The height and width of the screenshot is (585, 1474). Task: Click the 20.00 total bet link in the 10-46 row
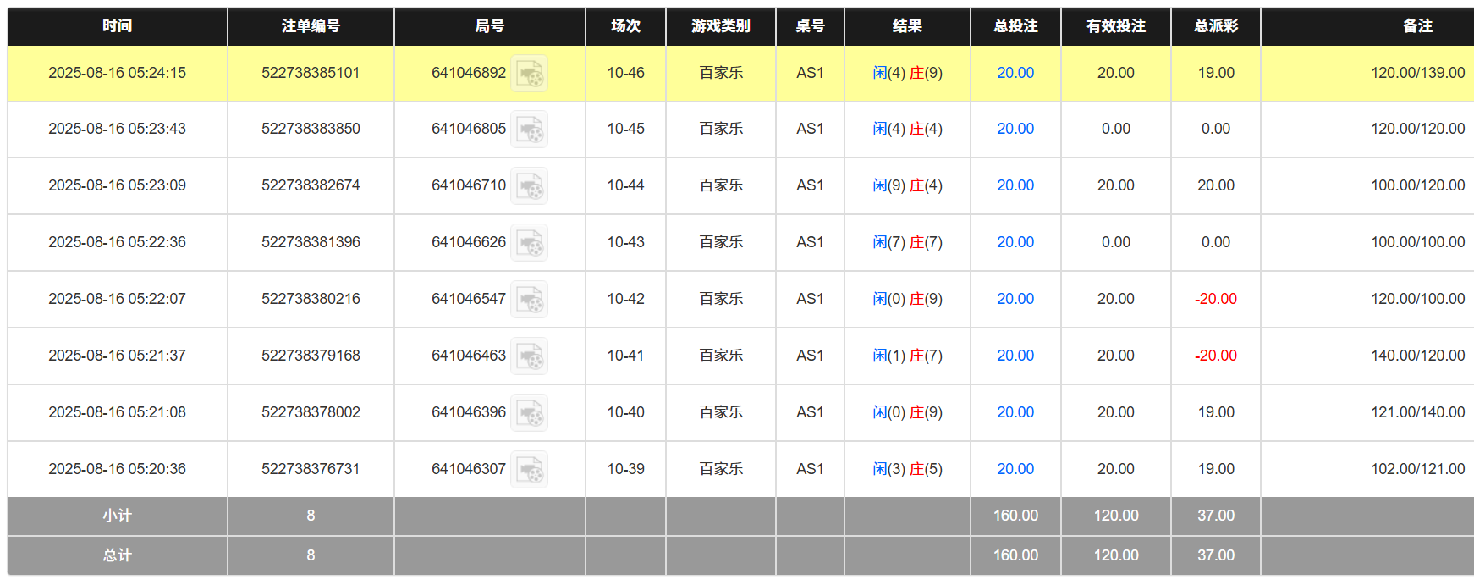[1015, 73]
